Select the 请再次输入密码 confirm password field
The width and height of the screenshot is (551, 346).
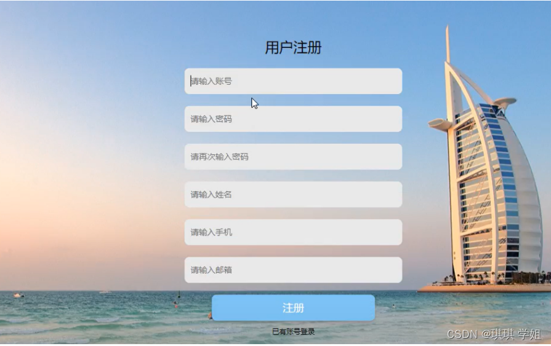coord(293,157)
